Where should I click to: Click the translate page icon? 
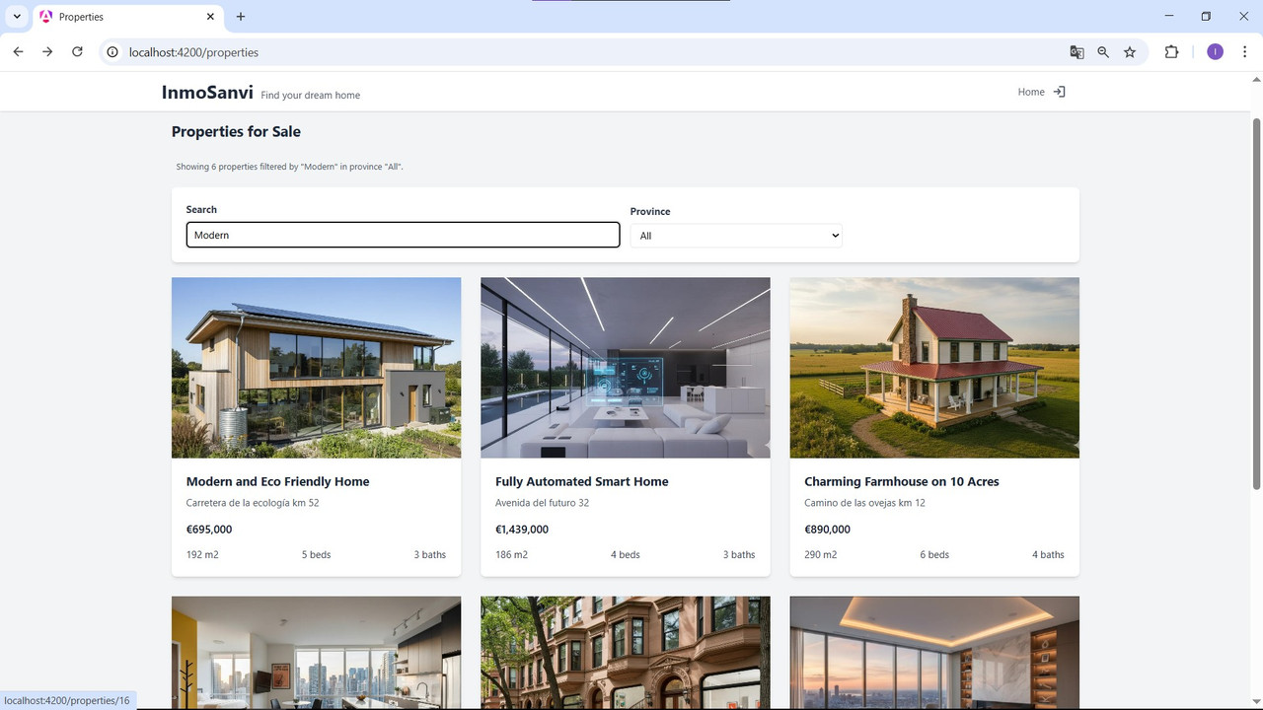coord(1077,52)
